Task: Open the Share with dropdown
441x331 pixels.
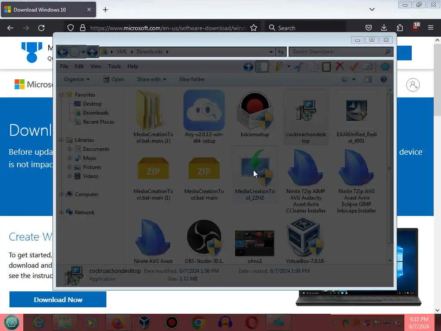Action: [151, 79]
